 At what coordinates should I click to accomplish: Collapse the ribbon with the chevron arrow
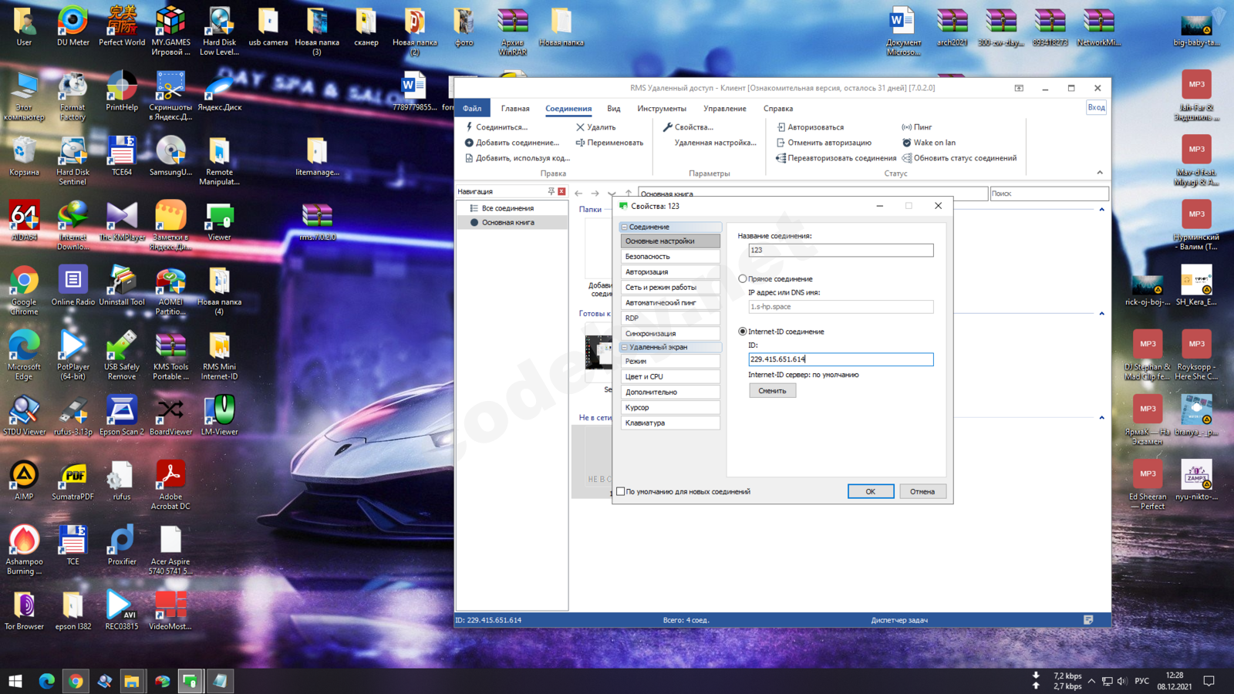(x=1100, y=173)
